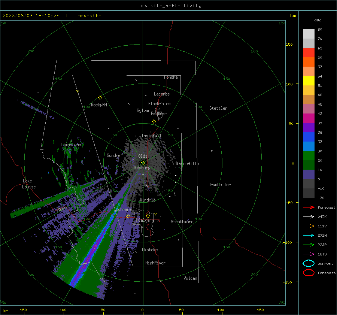337x315 pixels.
Task: Click the RedDeer city label
Action: point(159,113)
